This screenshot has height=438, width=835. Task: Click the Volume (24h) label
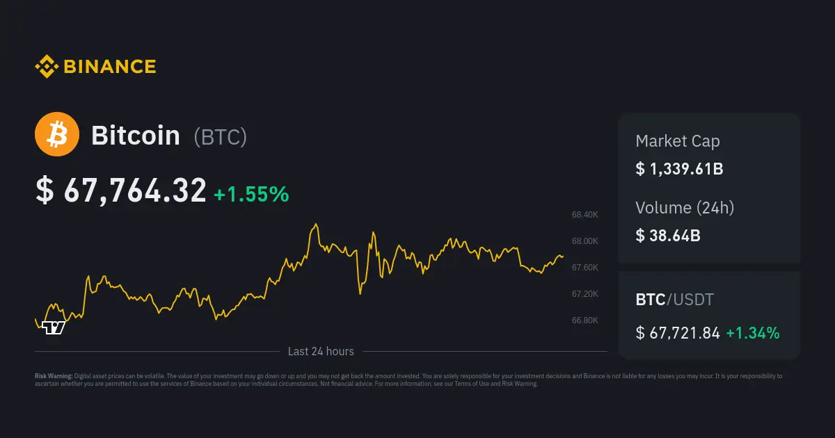point(685,207)
